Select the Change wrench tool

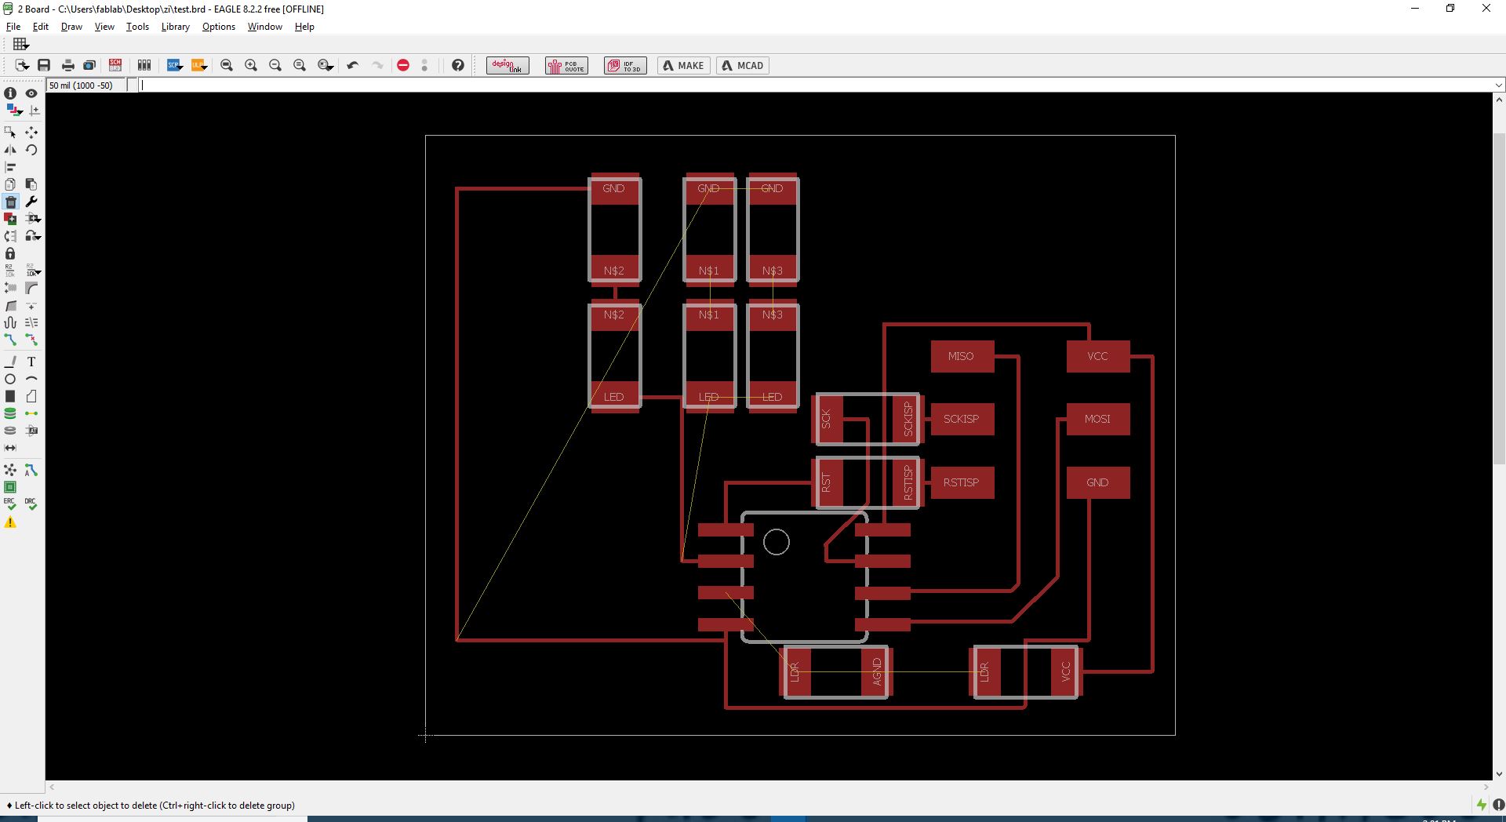31,202
